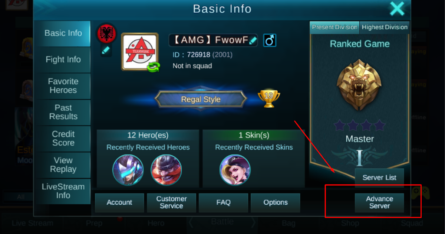Open the gold trophy icon showing 19
Screen dimensions: 445x234
(269, 98)
